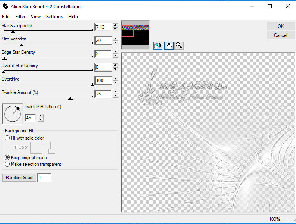Decrease Size Variation with down arrow
Screen dimensions: 296x224
coord(116,42)
